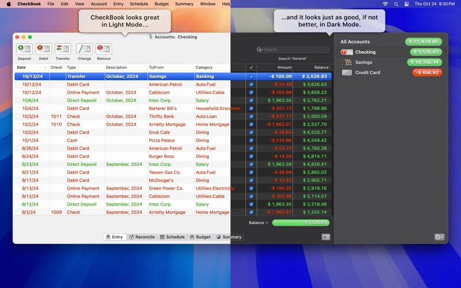Open the Wi-Fi status menu

coord(385,4)
